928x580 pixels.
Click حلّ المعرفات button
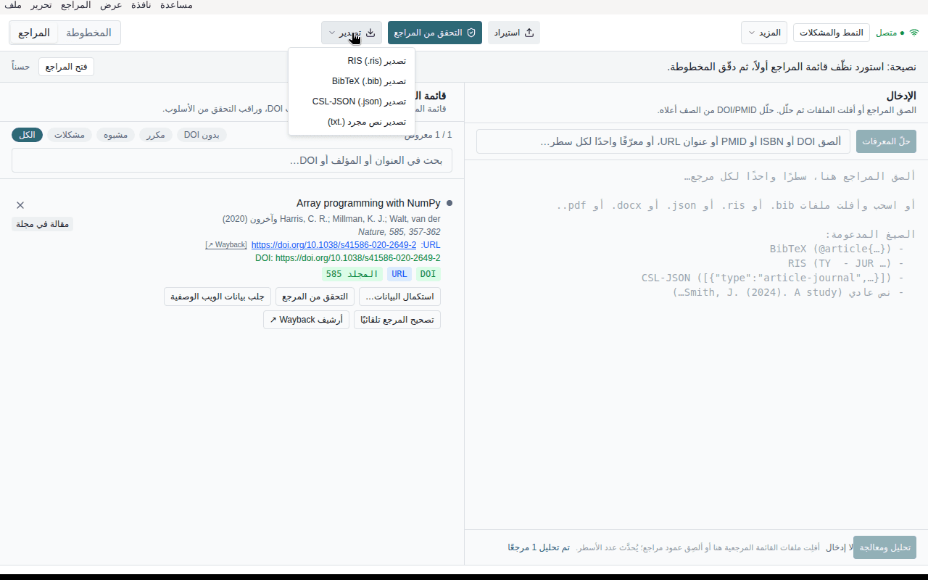coord(886,141)
